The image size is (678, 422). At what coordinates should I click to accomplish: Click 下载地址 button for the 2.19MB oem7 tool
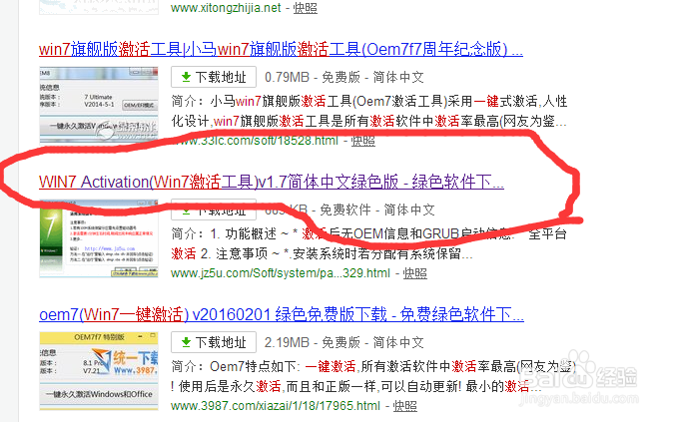(214, 342)
